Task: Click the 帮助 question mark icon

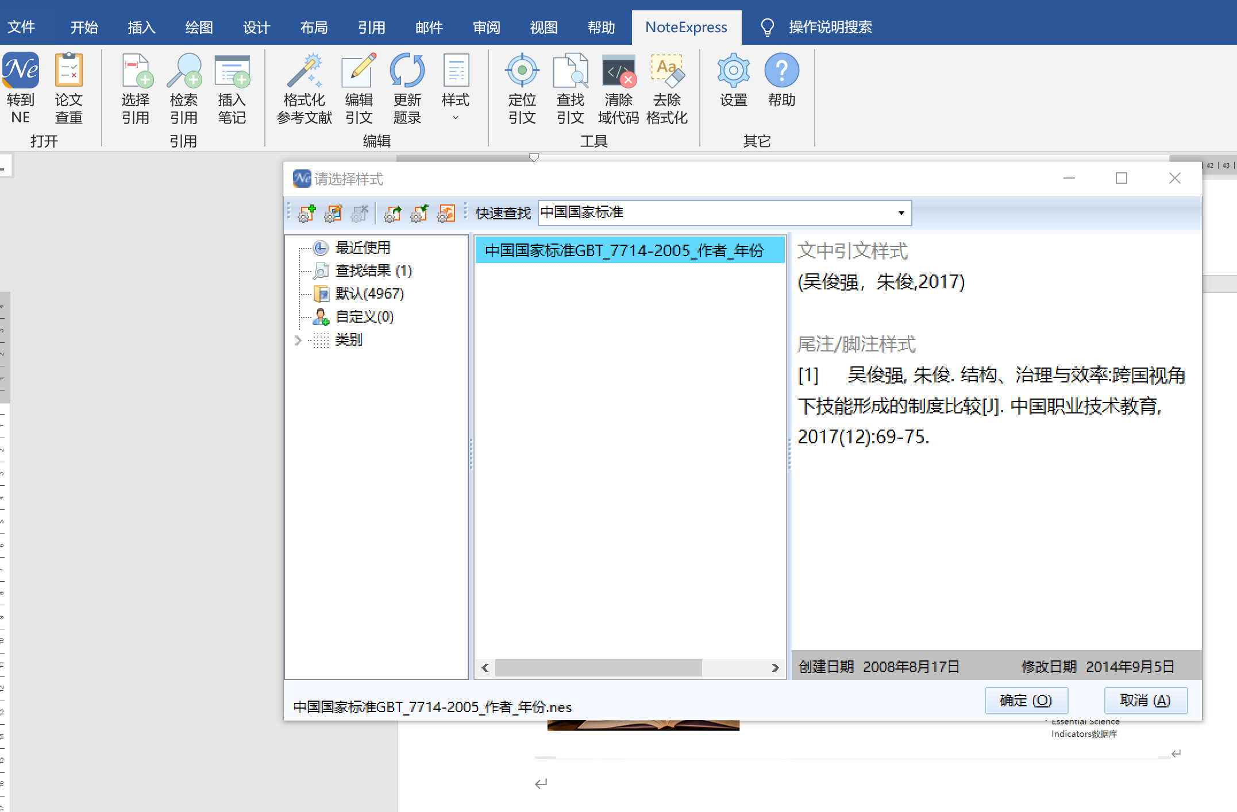Action: pyautogui.click(x=782, y=69)
